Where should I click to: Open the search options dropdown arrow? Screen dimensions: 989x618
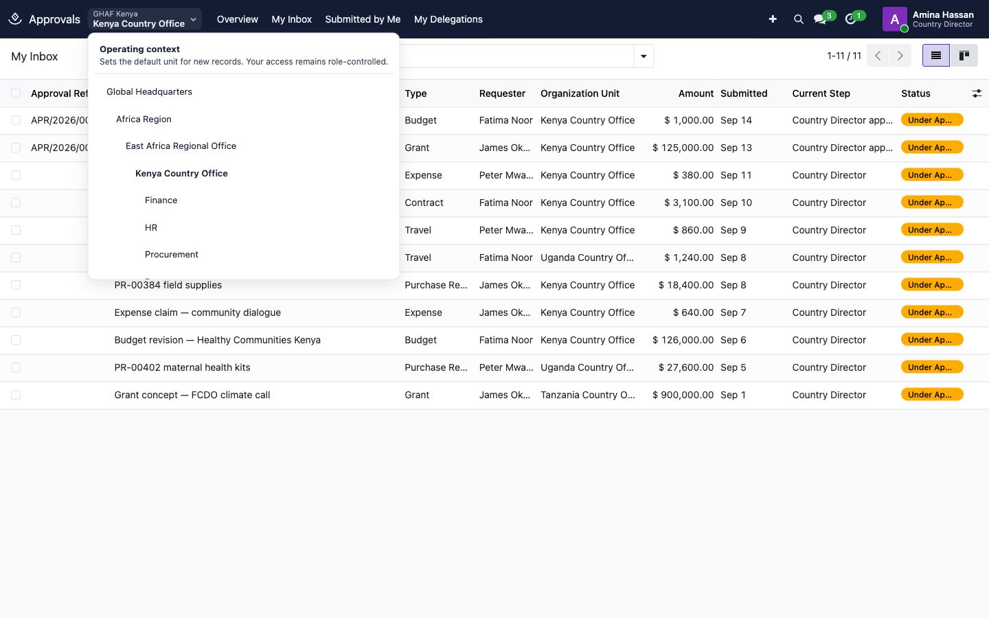pos(644,56)
